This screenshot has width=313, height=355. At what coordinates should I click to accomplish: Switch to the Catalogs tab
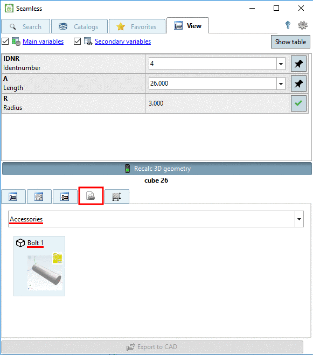[x=79, y=27]
